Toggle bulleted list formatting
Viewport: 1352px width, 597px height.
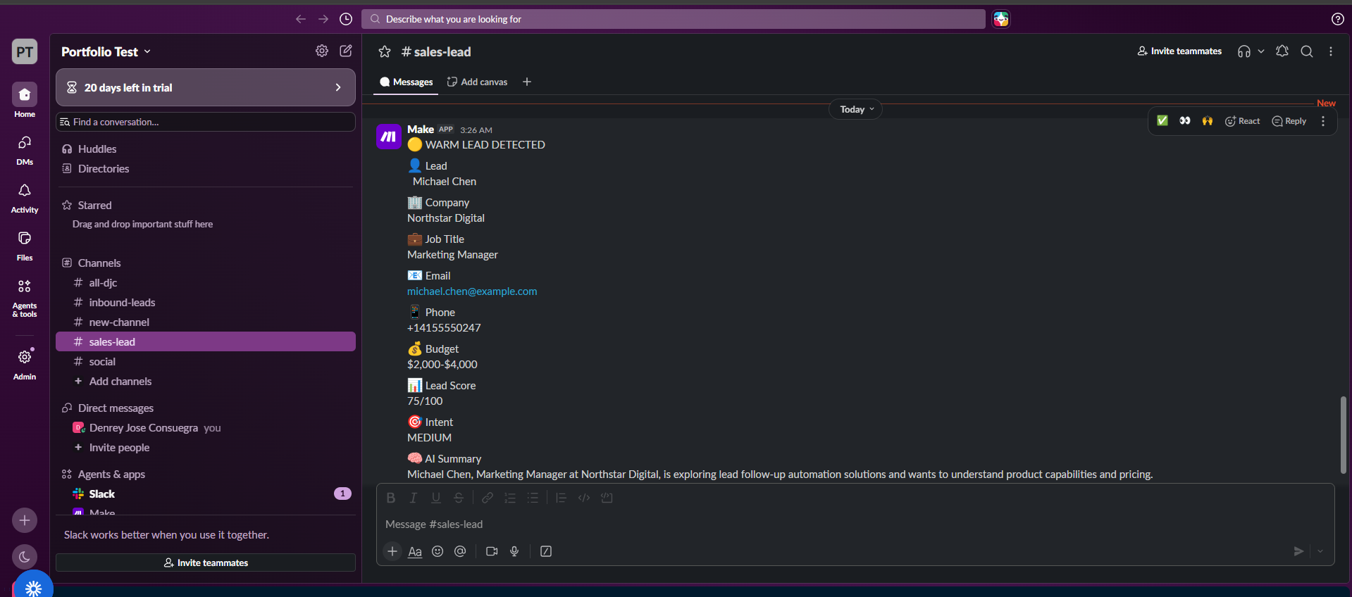point(533,498)
